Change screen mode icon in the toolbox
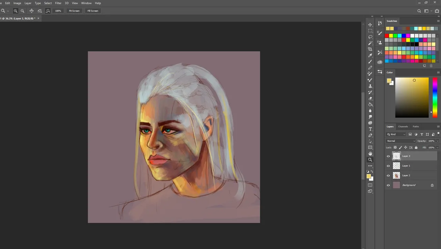The height and width of the screenshot is (249, 441). click(370, 191)
